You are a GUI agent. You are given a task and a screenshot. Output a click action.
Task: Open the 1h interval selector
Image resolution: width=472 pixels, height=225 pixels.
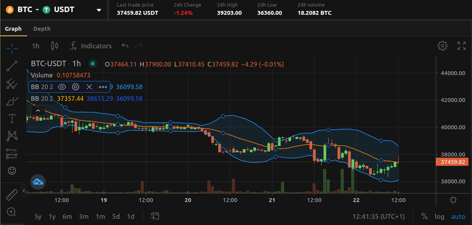click(35, 46)
